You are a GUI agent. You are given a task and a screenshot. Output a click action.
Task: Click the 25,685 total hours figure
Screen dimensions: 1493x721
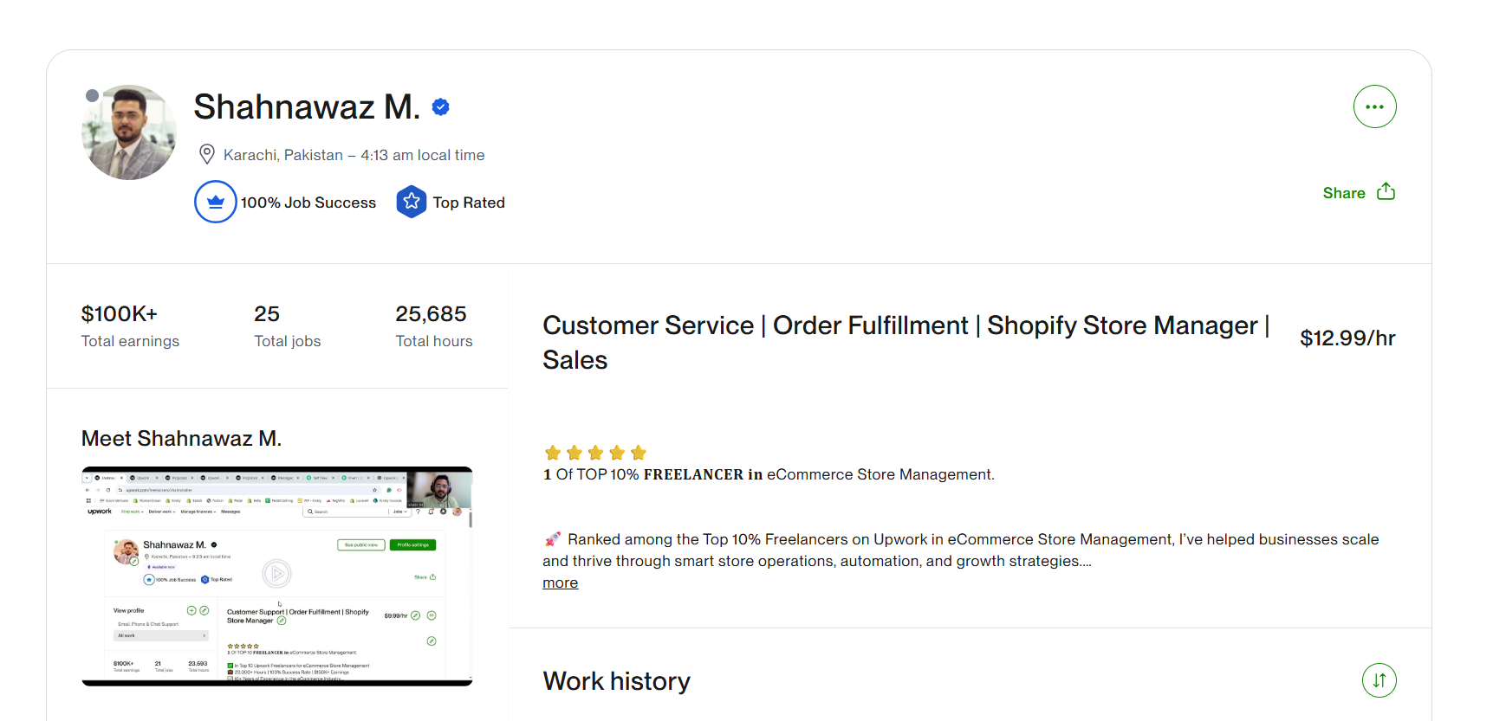[x=431, y=313]
